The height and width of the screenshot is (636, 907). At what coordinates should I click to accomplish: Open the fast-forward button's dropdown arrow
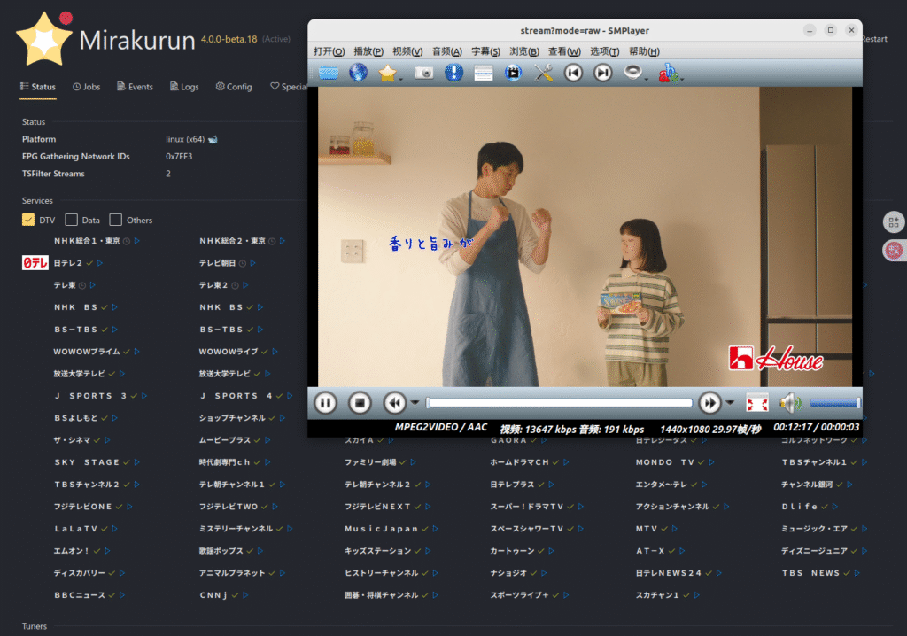coord(730,403)
